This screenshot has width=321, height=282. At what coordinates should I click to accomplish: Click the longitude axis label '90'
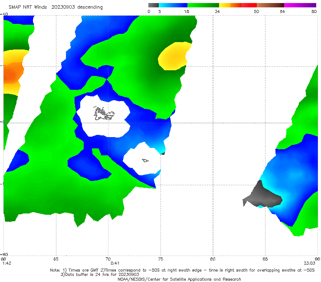[x=318, y=259]
